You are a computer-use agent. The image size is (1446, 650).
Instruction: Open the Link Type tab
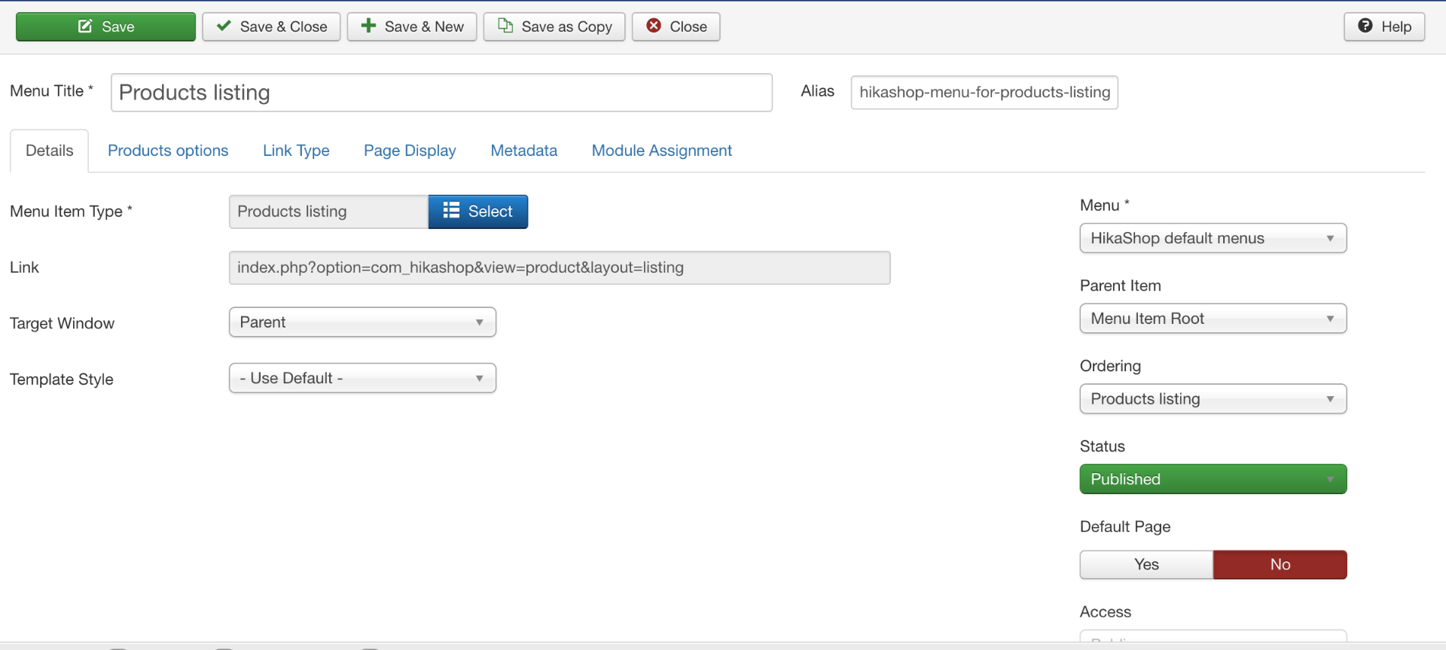pyautogui.click(x=296, y=151)
